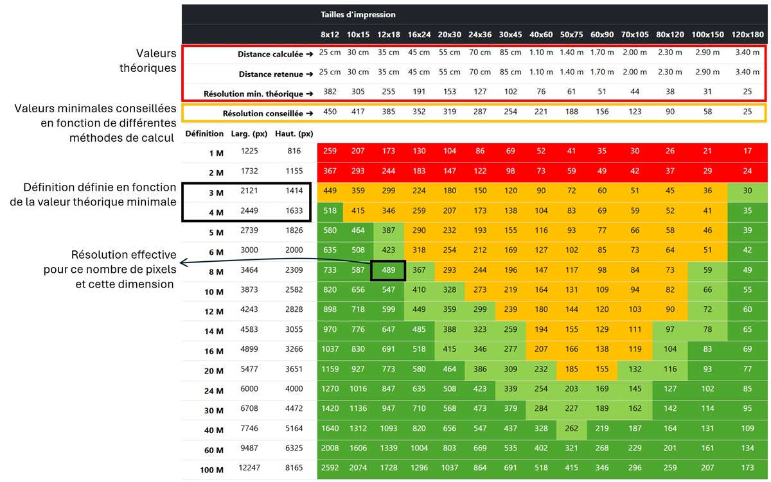Select the orange cell with value 449

coord(330,191)
